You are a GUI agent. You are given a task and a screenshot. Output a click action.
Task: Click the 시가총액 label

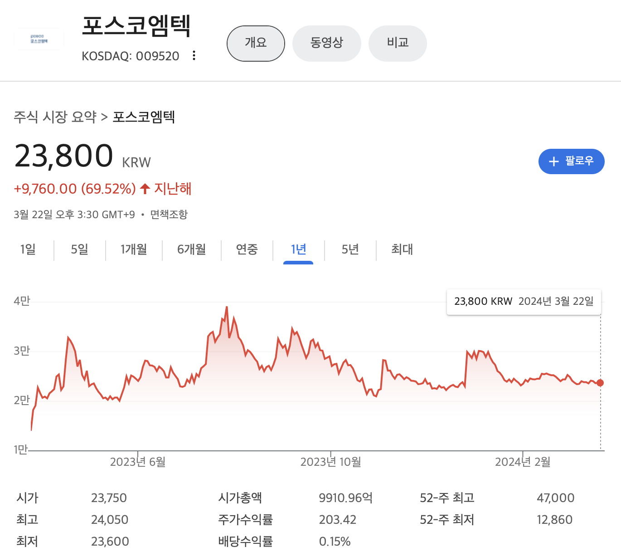click(240, 498)
